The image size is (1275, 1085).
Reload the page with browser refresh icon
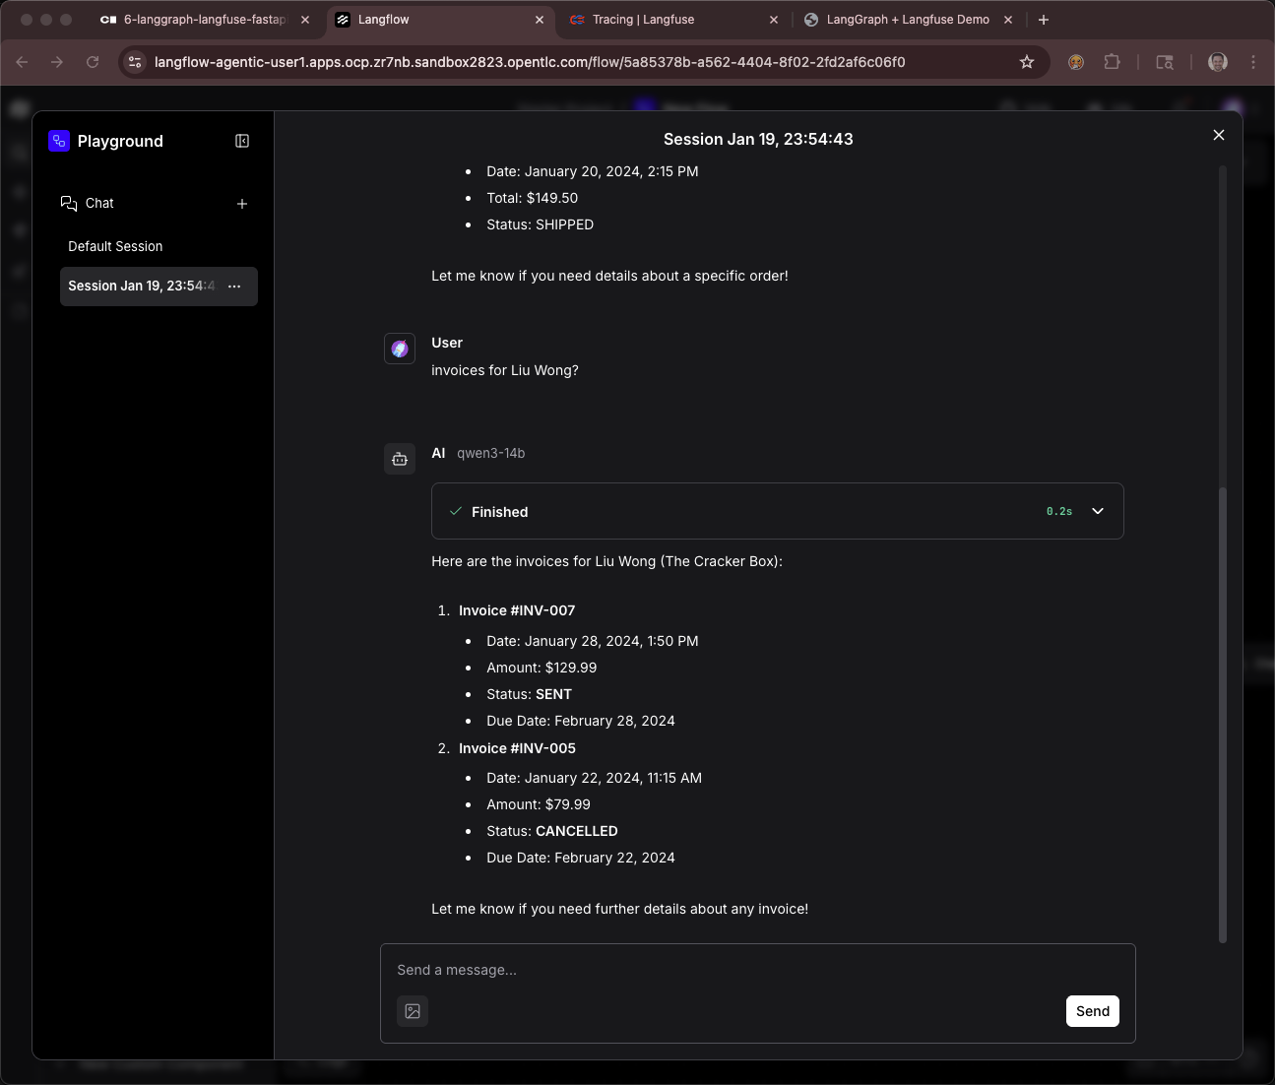(93, 62)
